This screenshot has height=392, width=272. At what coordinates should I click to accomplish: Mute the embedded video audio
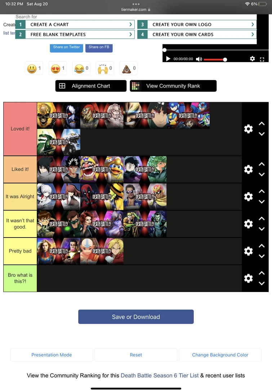tap(199, 59)
